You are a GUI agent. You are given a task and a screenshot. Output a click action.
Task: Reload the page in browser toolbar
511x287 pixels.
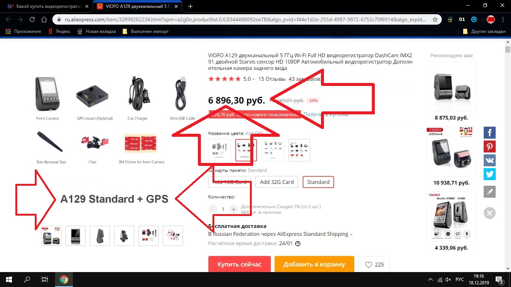tap(32, 19)
